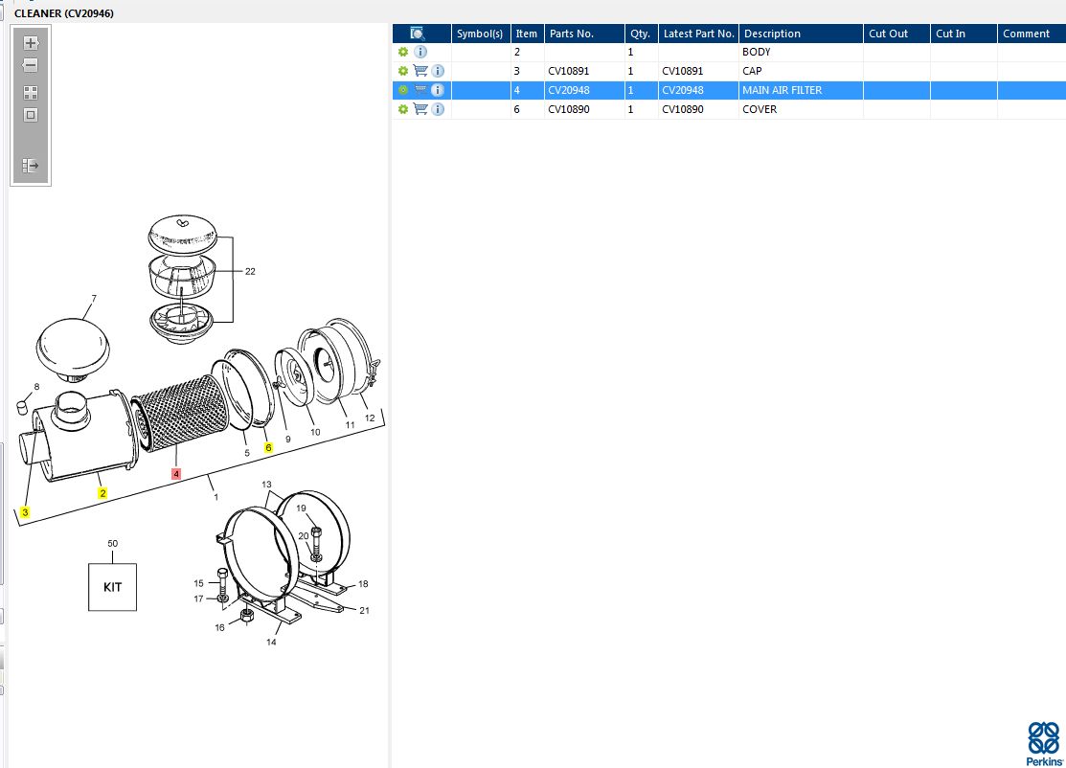Select the MAIN AIR FILTER row

tap(729, 90)
